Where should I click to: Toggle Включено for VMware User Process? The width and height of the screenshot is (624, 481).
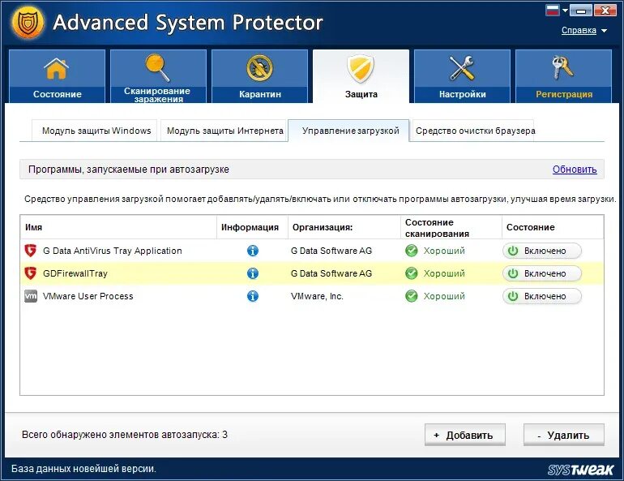[x=542, y=296]
